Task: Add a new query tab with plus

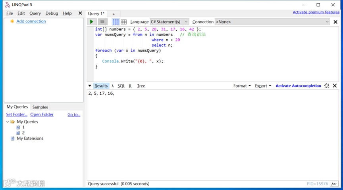Action: pyautogui.click(x=114, y=14)
